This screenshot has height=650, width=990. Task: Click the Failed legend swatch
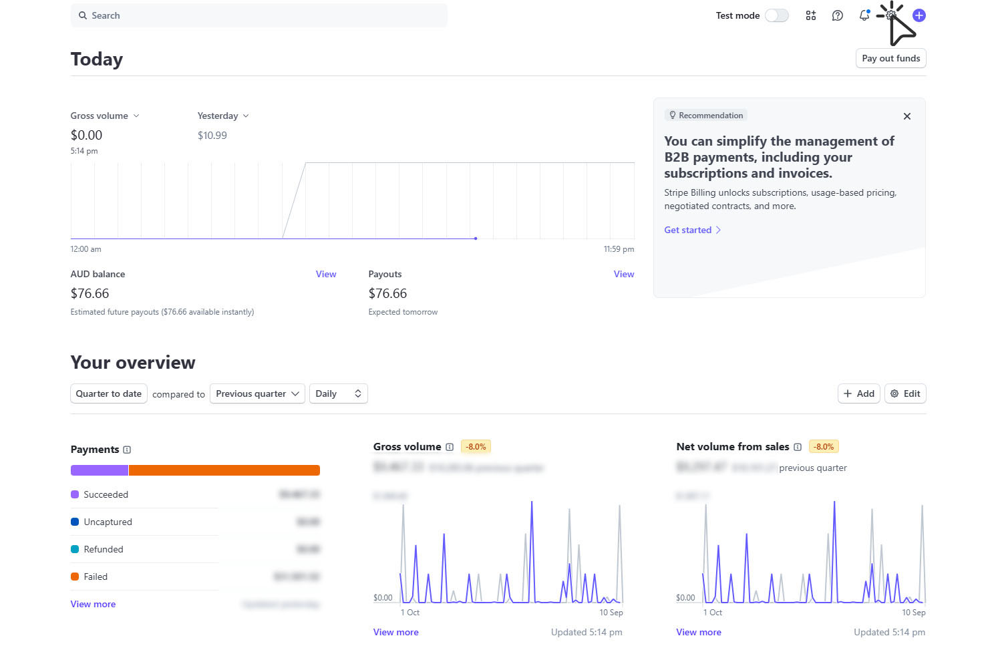click(75, 577)
